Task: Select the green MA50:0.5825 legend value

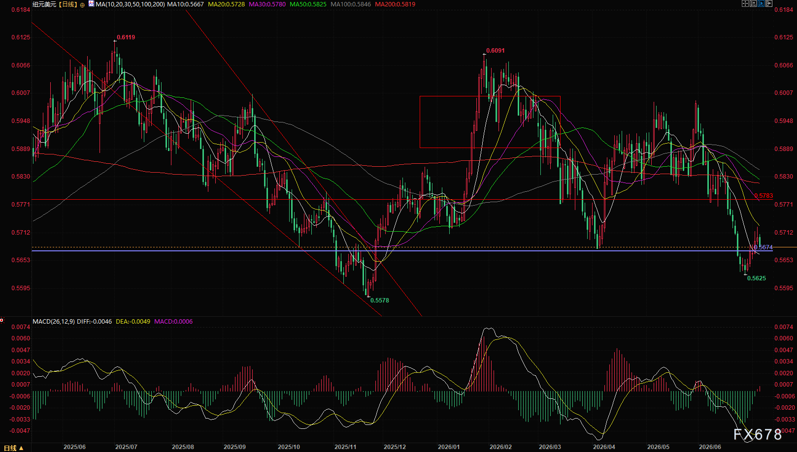Action: (308, 4)
